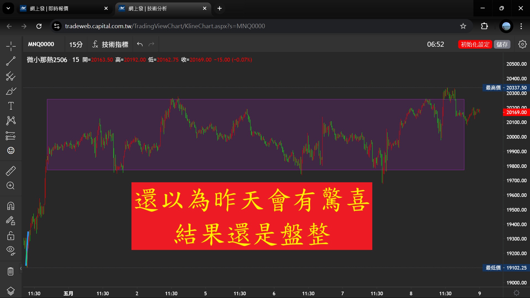
Task: Open the MNQ0000 symbol search
Action: coord(41,44)
